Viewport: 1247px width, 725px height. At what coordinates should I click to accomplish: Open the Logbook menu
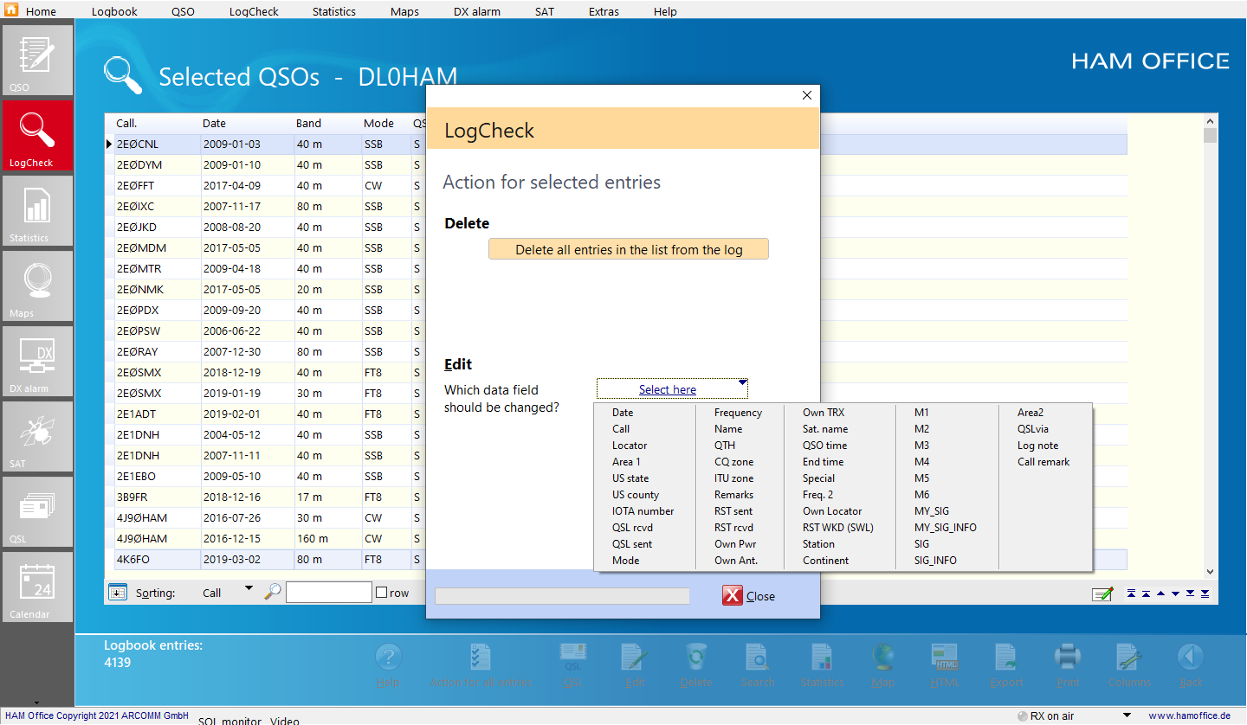tap(114, 11)
